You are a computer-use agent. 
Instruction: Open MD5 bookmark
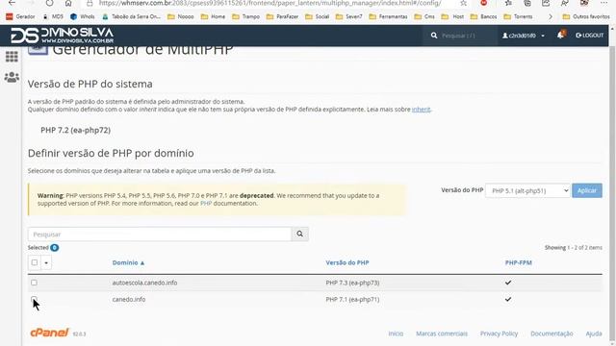coord(53,16)
